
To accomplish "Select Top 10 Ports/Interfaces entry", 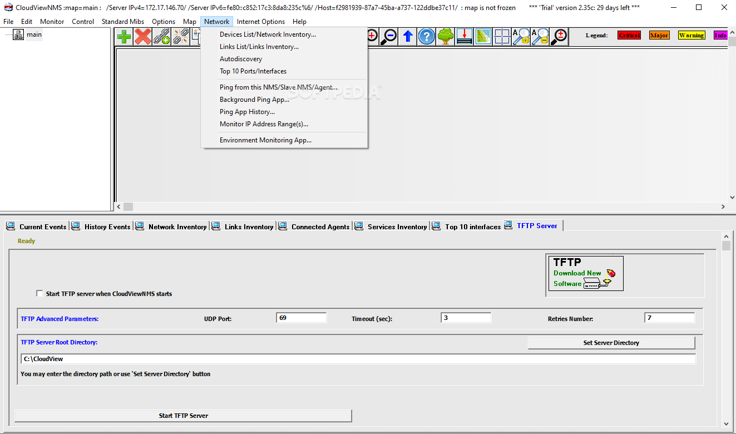I will coord(284,71).
